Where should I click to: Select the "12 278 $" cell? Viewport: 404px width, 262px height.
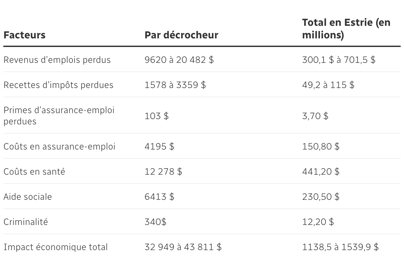click(163, 172)
